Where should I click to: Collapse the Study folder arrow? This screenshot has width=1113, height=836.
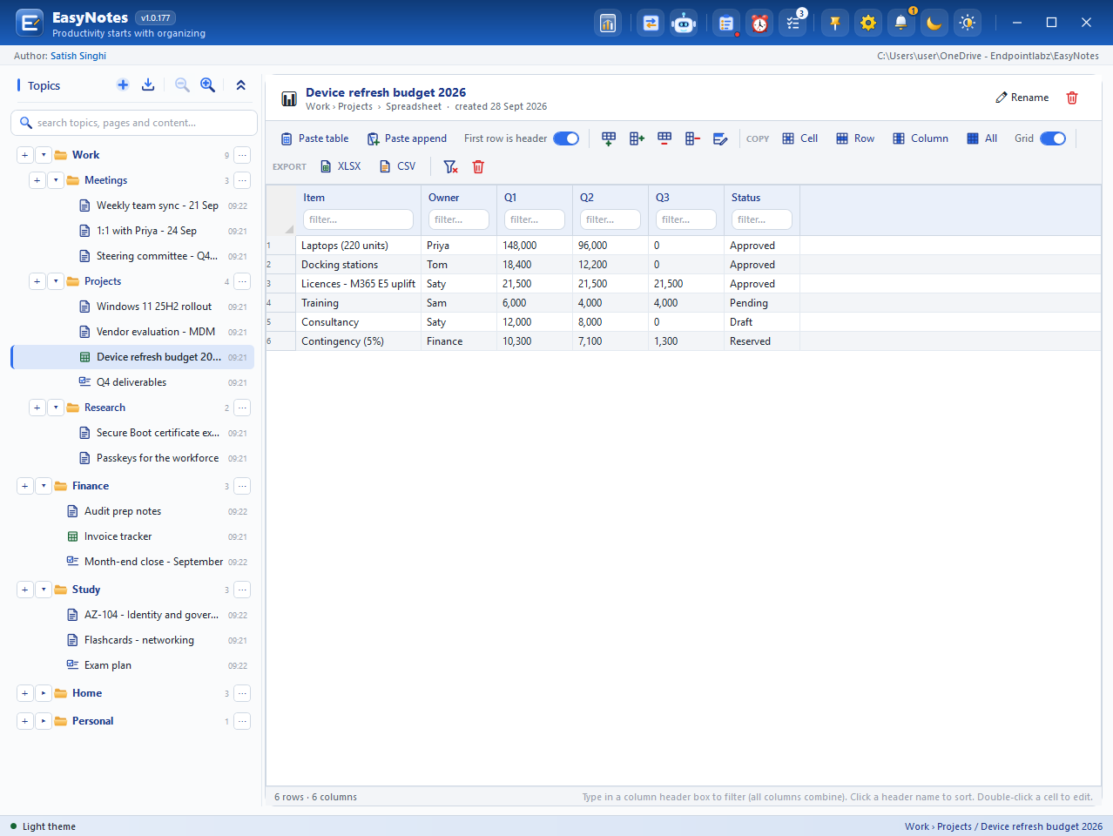pyautogui.click(x=44, y=590)
